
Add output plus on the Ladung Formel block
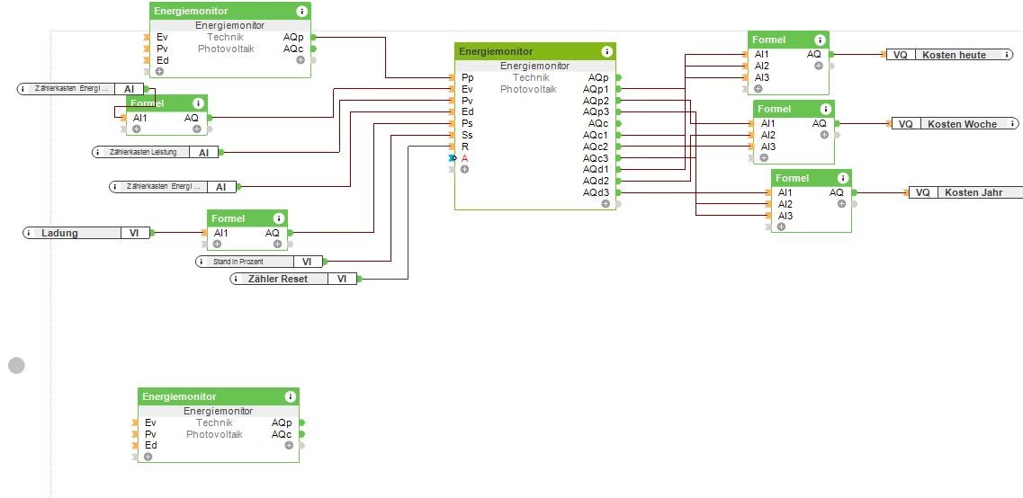pos(277,244)
